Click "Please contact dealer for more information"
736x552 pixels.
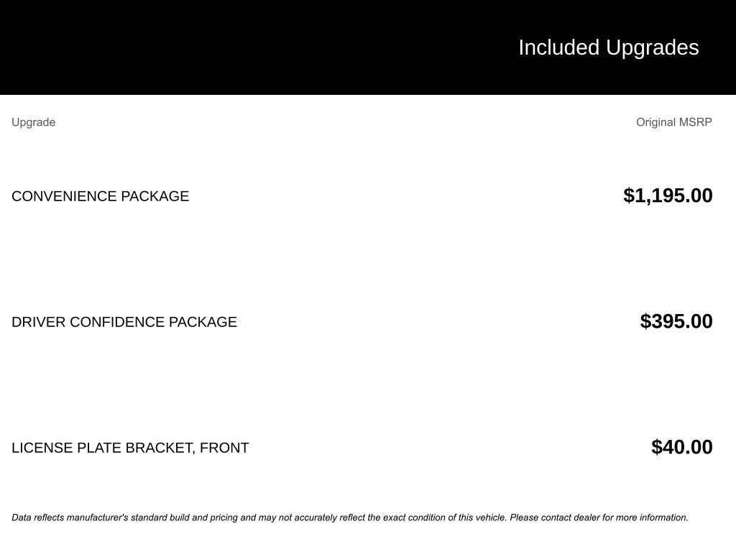pyautogui.click(x=599, y=517)
